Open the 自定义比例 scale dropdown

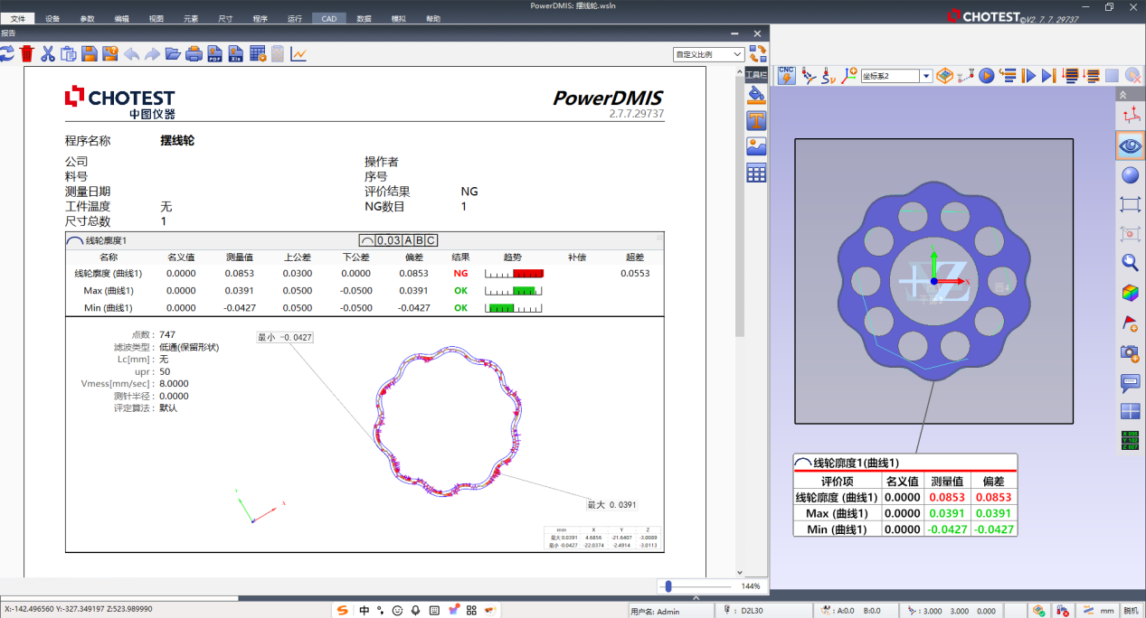[738, 55]
